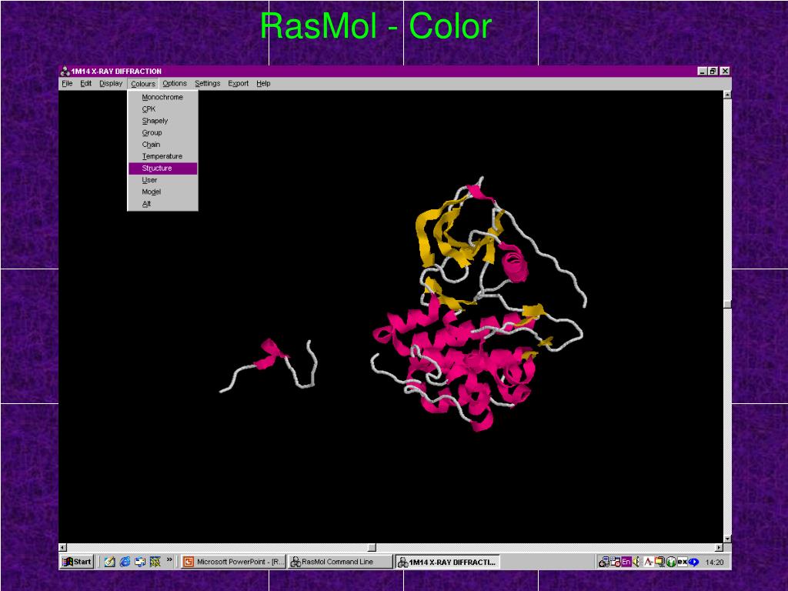The height and width of the screenshot is (591, 788).
Task: Launch Internet Explorer from quick launch
Action: 125,562
